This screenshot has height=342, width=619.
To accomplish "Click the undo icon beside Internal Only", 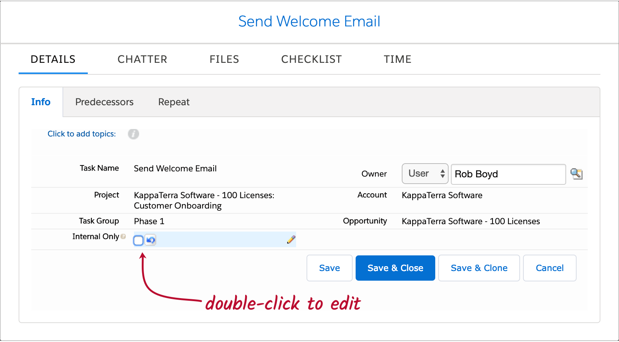I will pyautogui.click(x=151, y=240).
